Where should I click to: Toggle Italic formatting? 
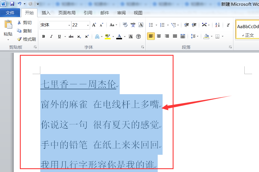[52, 36]
